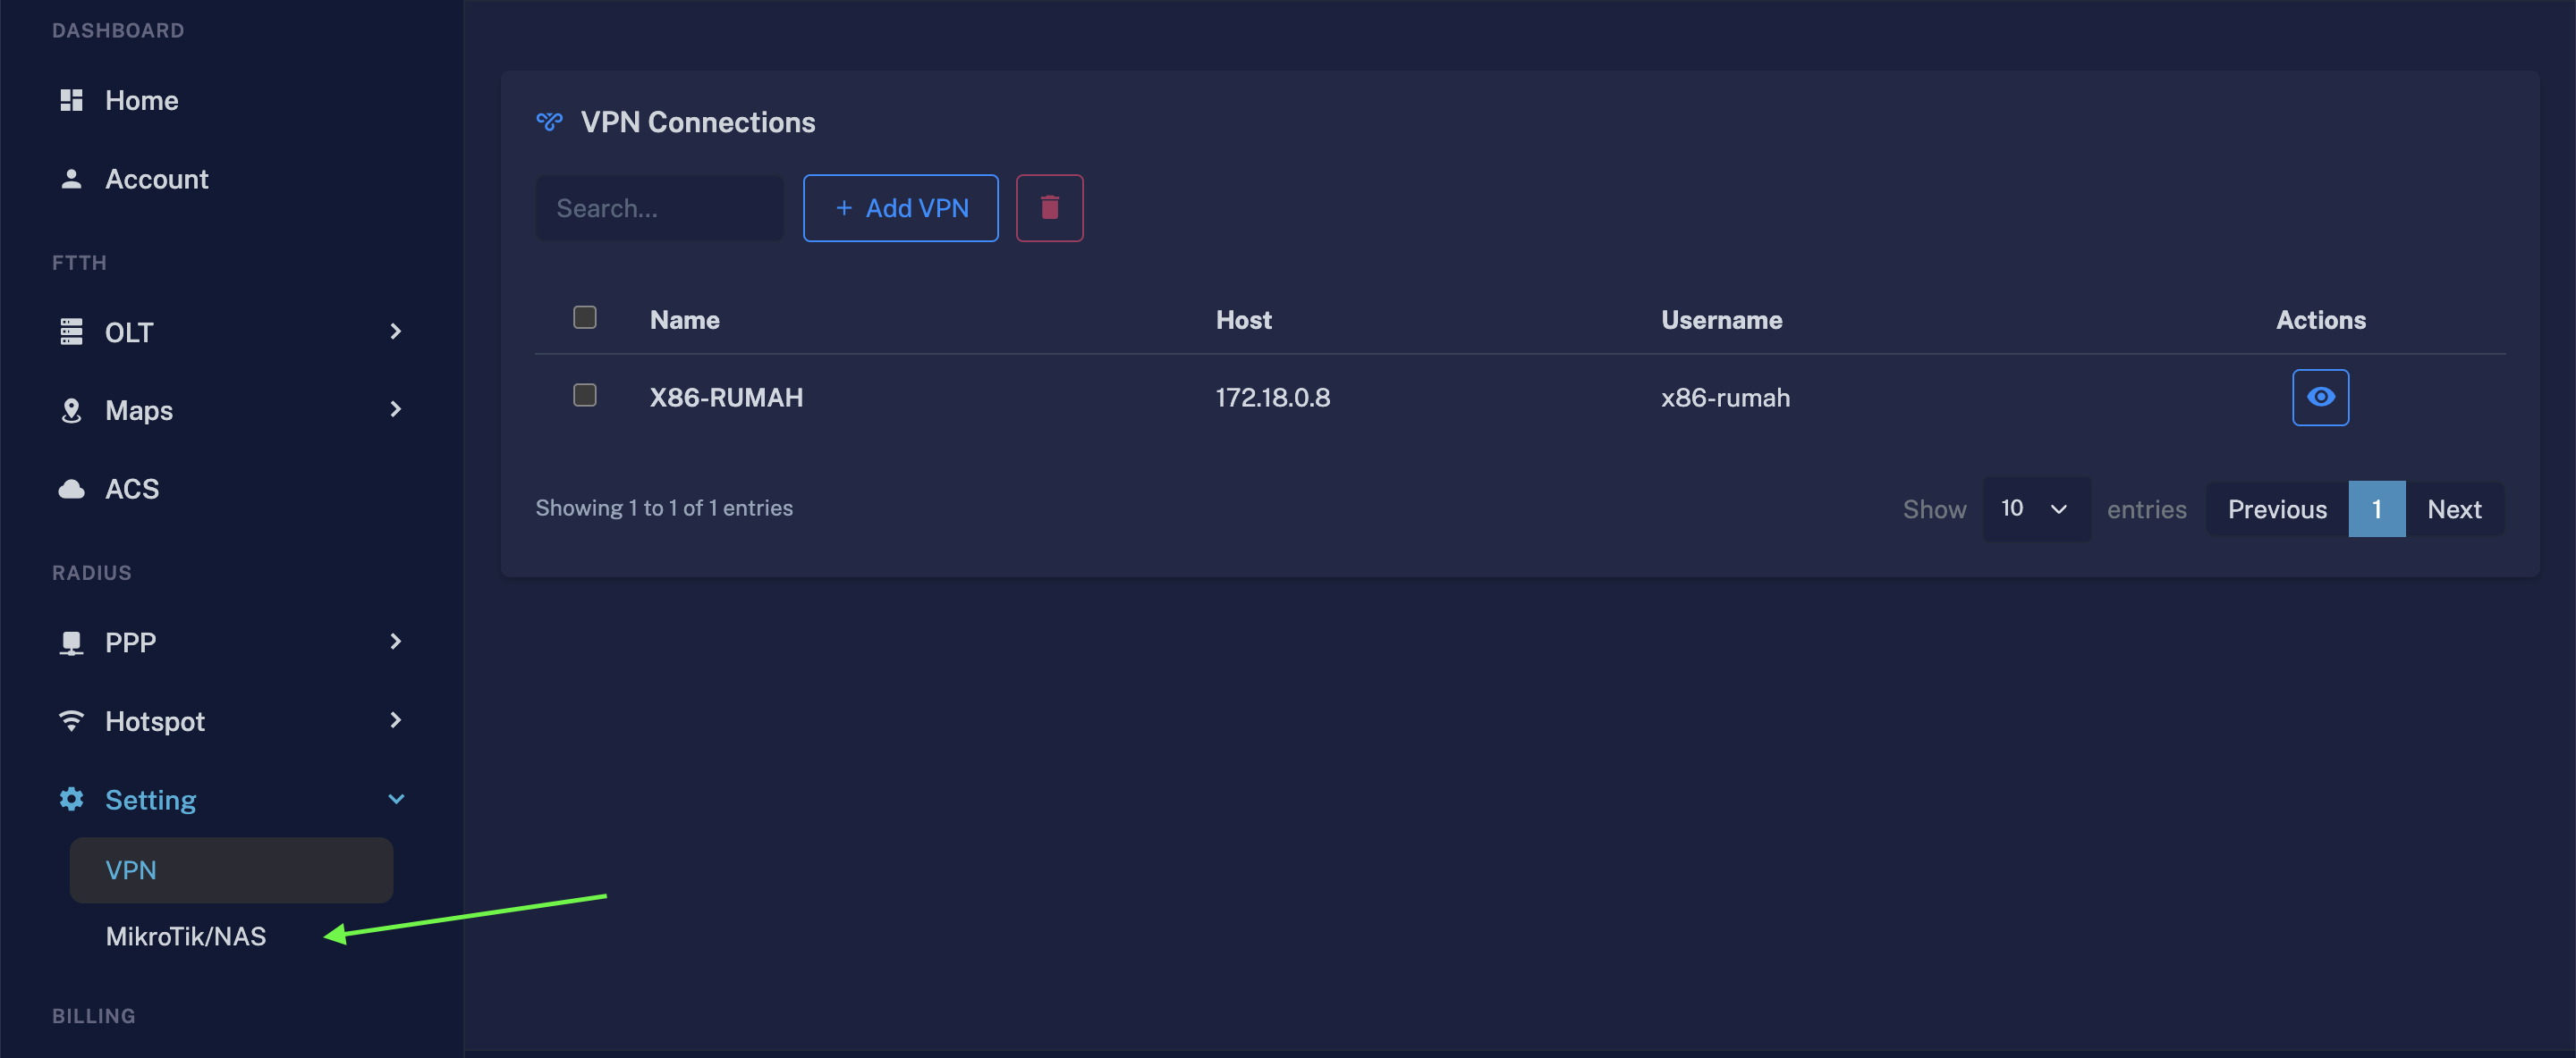
Task: Click the X86-RUMAH name cell
Action: [x=726, y=398]
